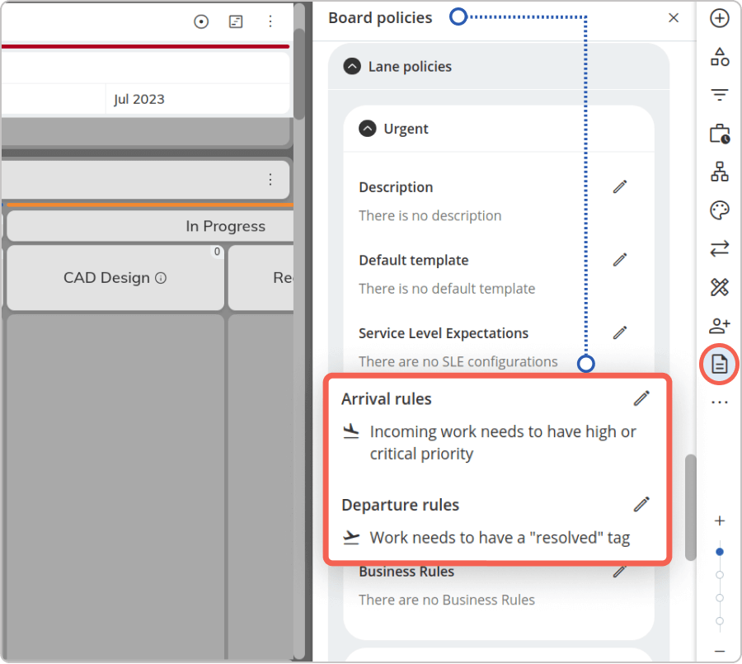Click the swap arrows icon
The width and height of the screenshot is (742, 664).
(719, 248)
